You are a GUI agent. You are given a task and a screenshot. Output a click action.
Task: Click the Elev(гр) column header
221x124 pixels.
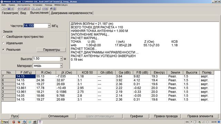coord(159,73)
